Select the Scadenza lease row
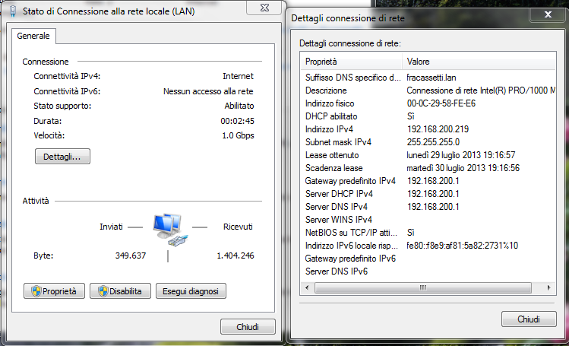 (x=428, y=168)
